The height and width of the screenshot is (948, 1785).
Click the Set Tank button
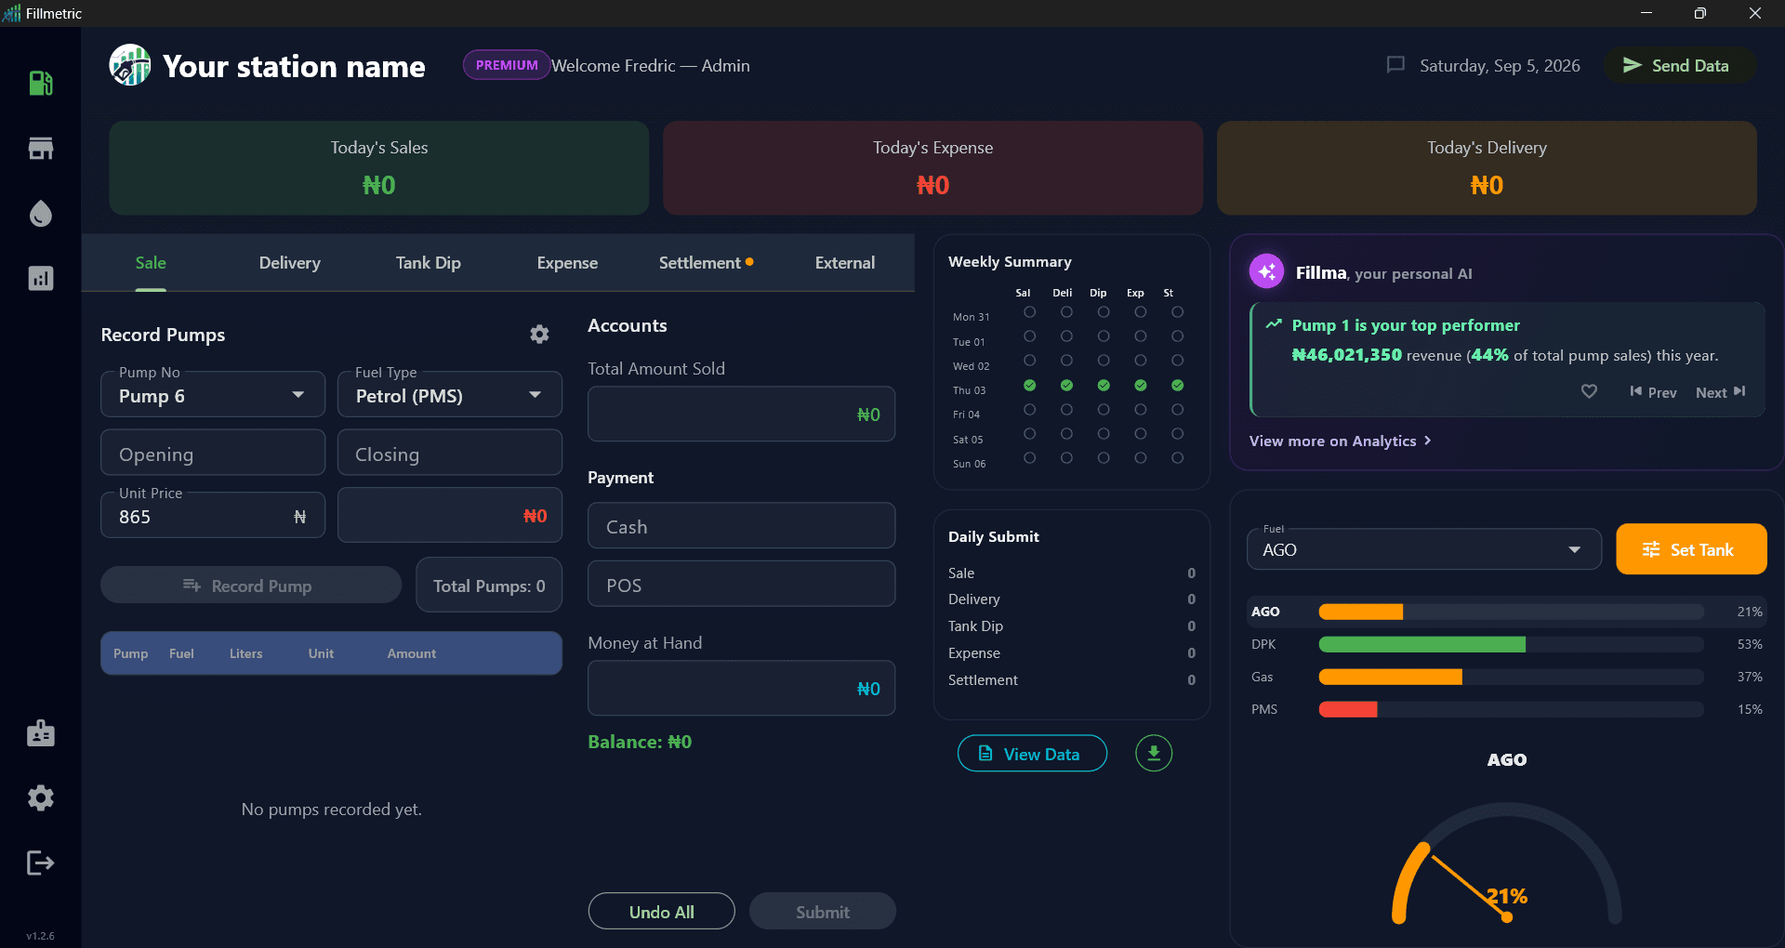(1691, 549)
